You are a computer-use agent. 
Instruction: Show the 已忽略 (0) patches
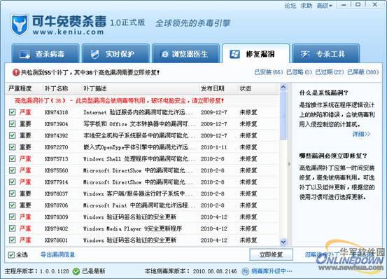299,72
